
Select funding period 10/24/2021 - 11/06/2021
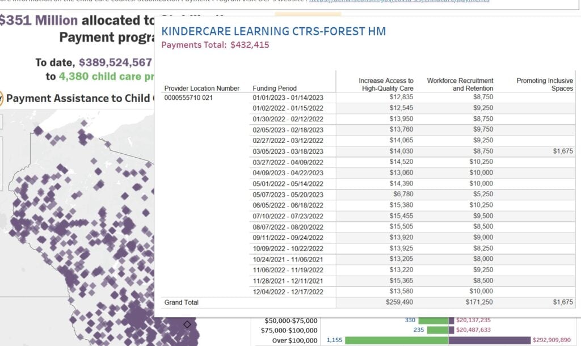(x=288, y=259)
